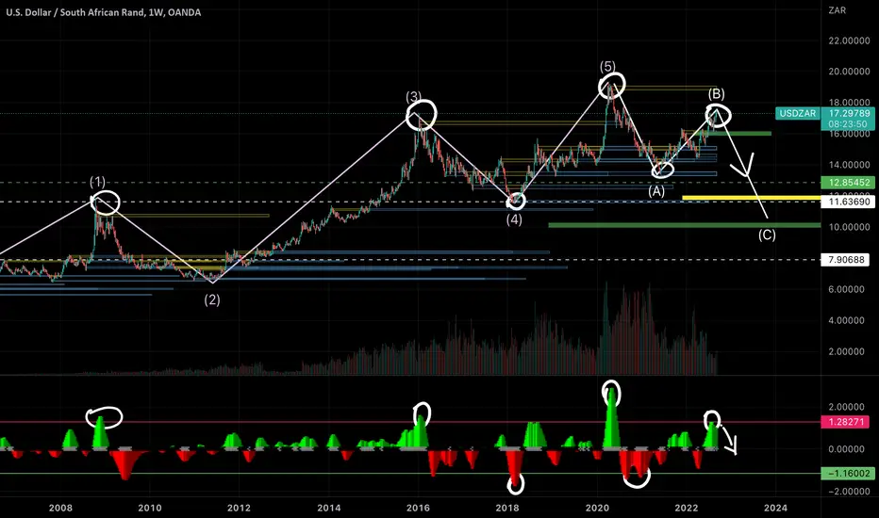The height and width of the screenshot is (518, 879).
Task: Select the Elliott wave label (4)
Action: (x=514, y=219)
